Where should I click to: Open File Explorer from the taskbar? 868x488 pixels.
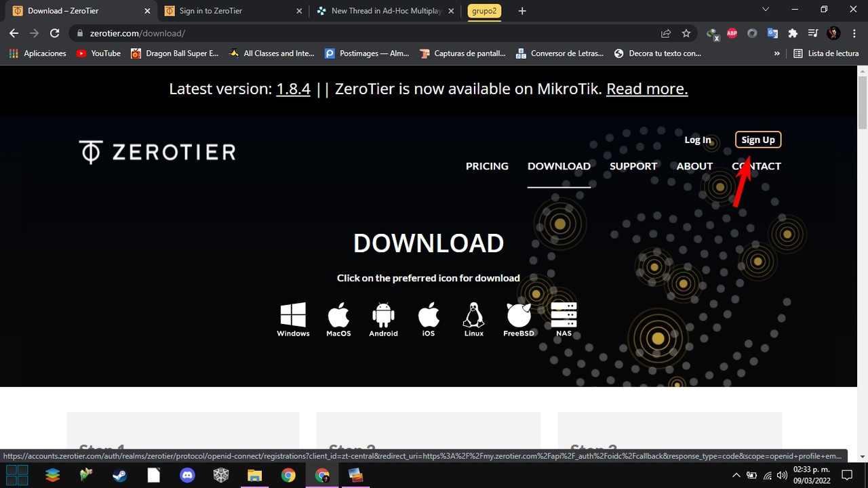254,475
